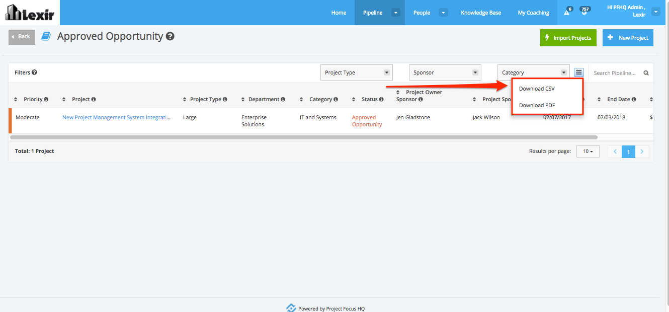669x312 pixels.
Task: Sort the Category column using its arrows
Action: [x=302, y=100]
